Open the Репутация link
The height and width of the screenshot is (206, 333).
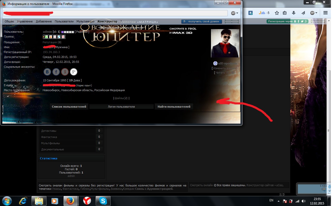click(x=50, y=42)
